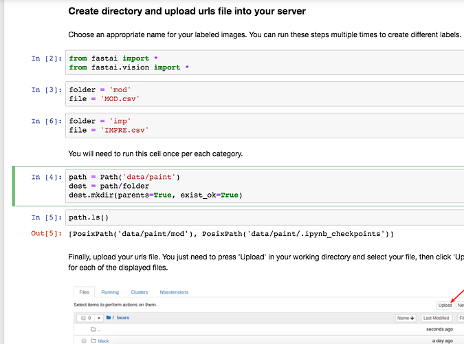Open the Files tab in the embedded image
Image resolution: width=464 pixels, height=344 pixels.
[84, 292]
